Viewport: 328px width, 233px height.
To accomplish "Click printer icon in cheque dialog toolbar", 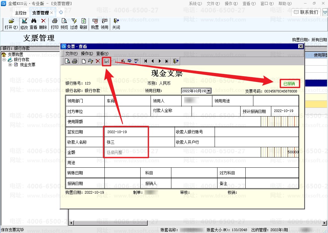I will [x=75, y=61].
